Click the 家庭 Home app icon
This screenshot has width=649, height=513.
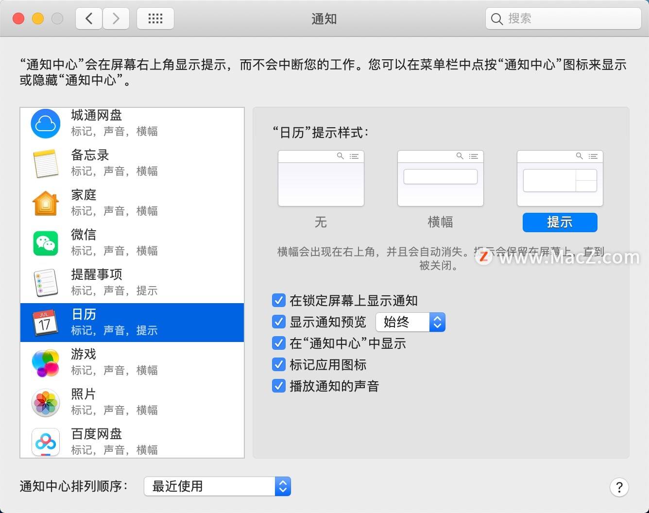[x=46, y=203]
